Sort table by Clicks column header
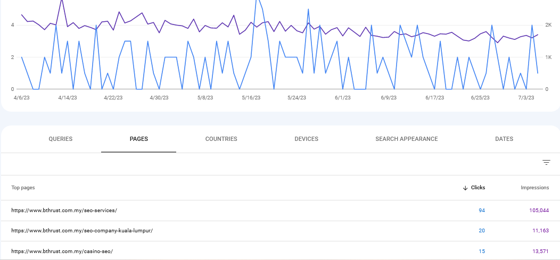Image resolution: width=560 pixels, height=260 pixels. coord(478,188)
